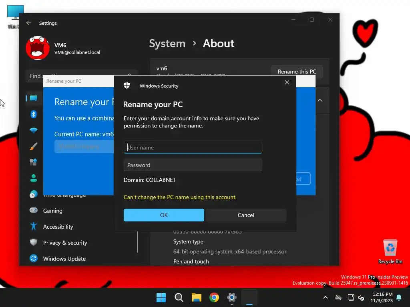
Task: Close the Windows Security dialog
Action: click(287, 82)
